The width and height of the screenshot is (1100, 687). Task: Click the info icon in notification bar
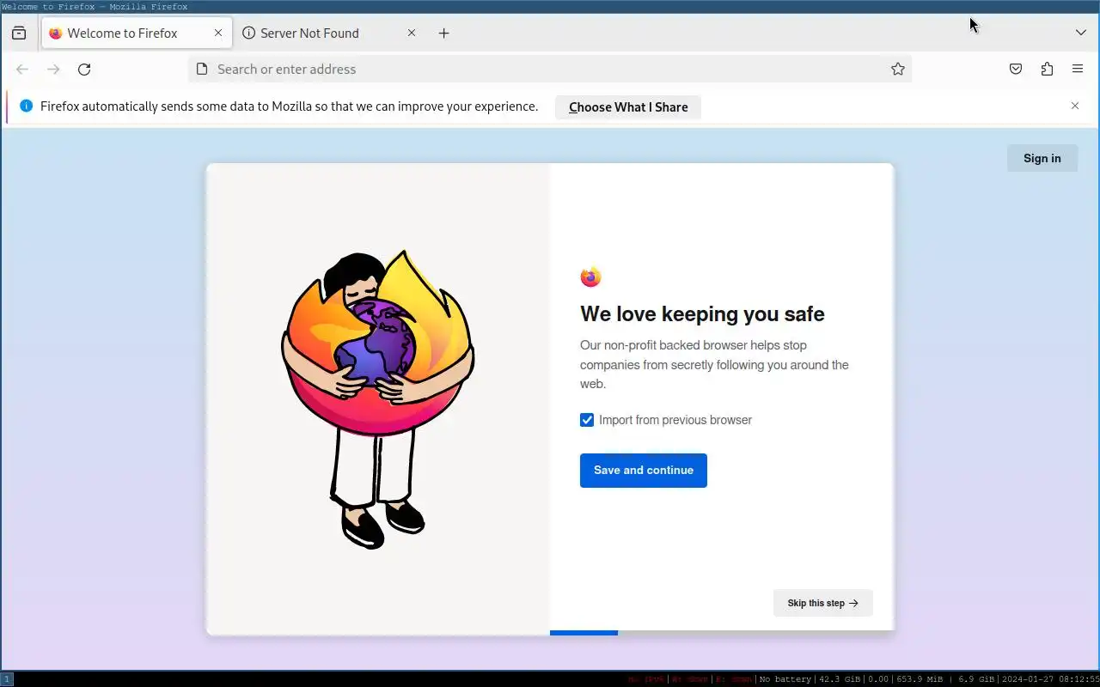[x=26, y=106]
